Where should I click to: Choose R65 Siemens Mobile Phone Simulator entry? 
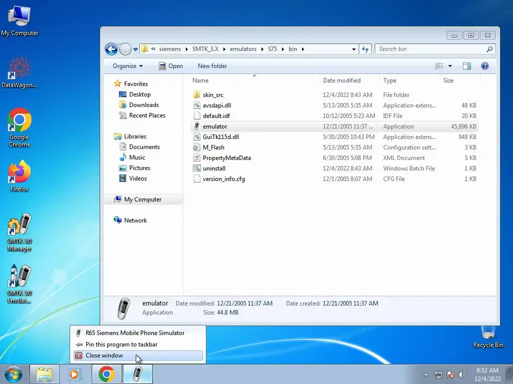pos(138,333)
